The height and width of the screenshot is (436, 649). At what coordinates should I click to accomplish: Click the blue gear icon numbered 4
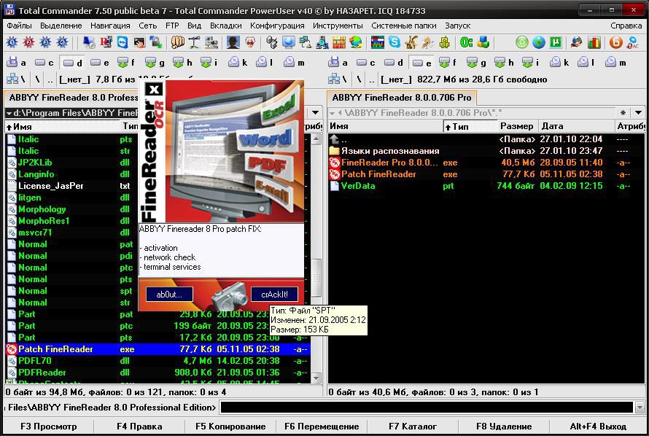62,42
